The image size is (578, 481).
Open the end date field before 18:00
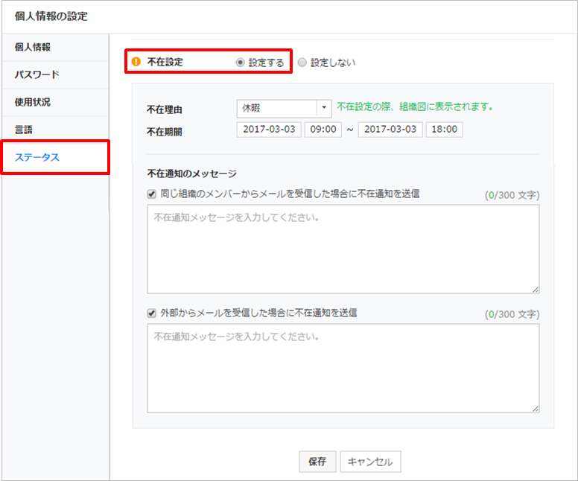click(x=390, y=130)
